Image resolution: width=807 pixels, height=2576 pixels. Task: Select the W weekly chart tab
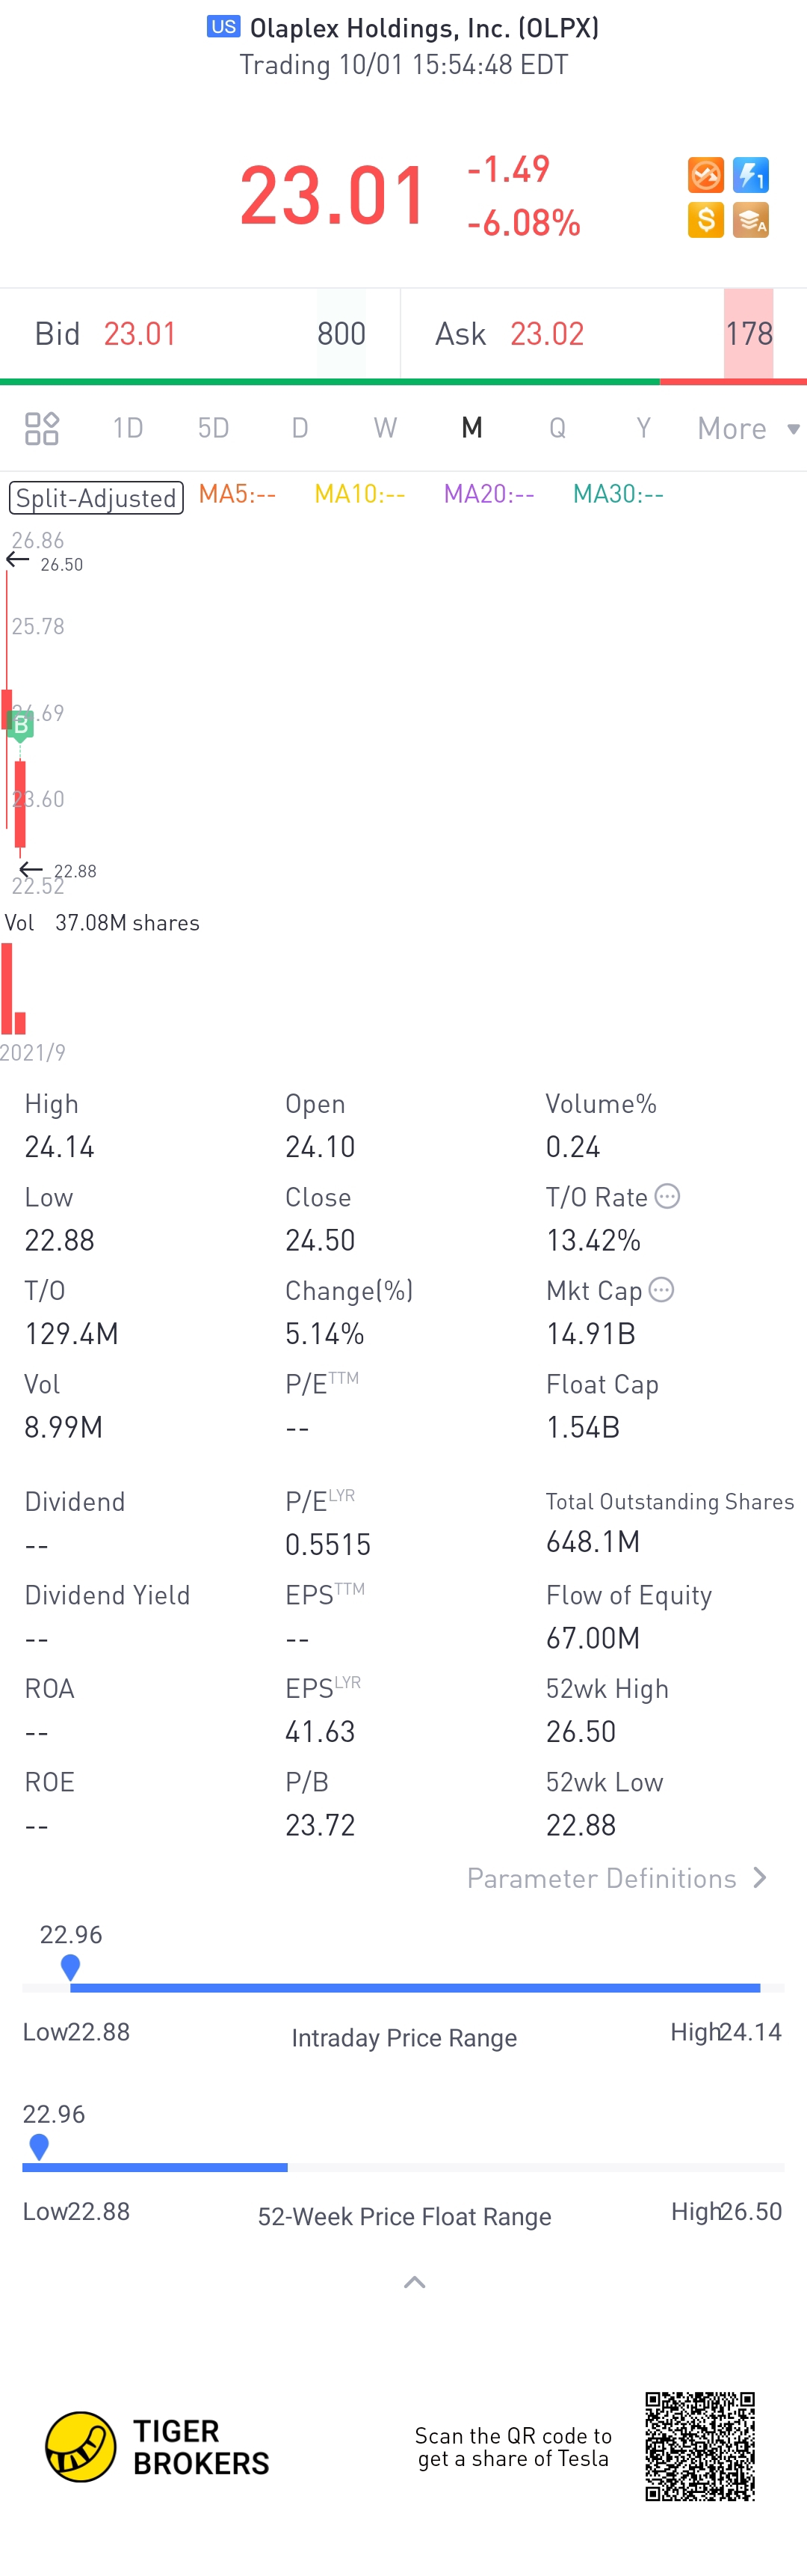385,428
